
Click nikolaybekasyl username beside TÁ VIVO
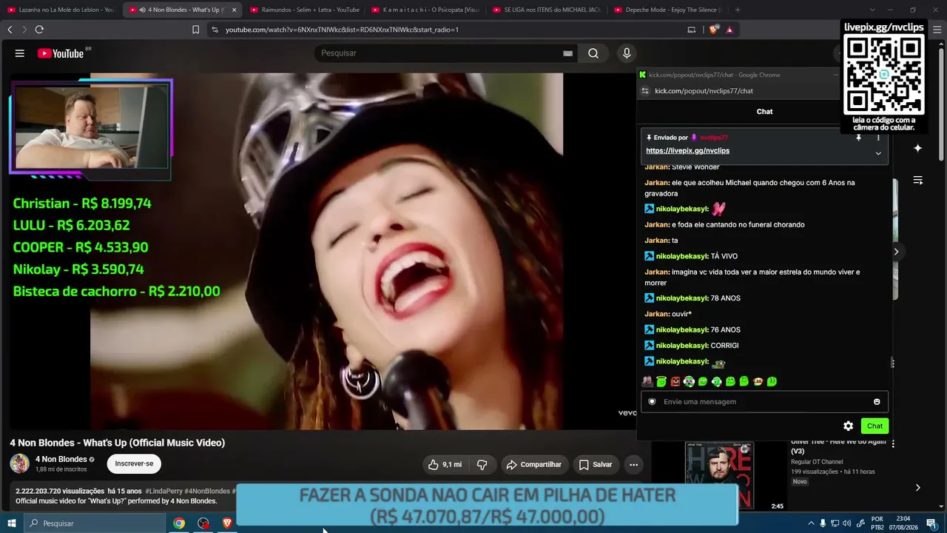(x=682, y=256)
